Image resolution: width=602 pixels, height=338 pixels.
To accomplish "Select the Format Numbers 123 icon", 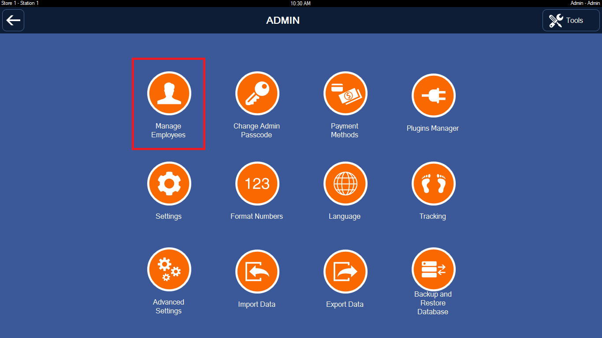I will 257,184.
